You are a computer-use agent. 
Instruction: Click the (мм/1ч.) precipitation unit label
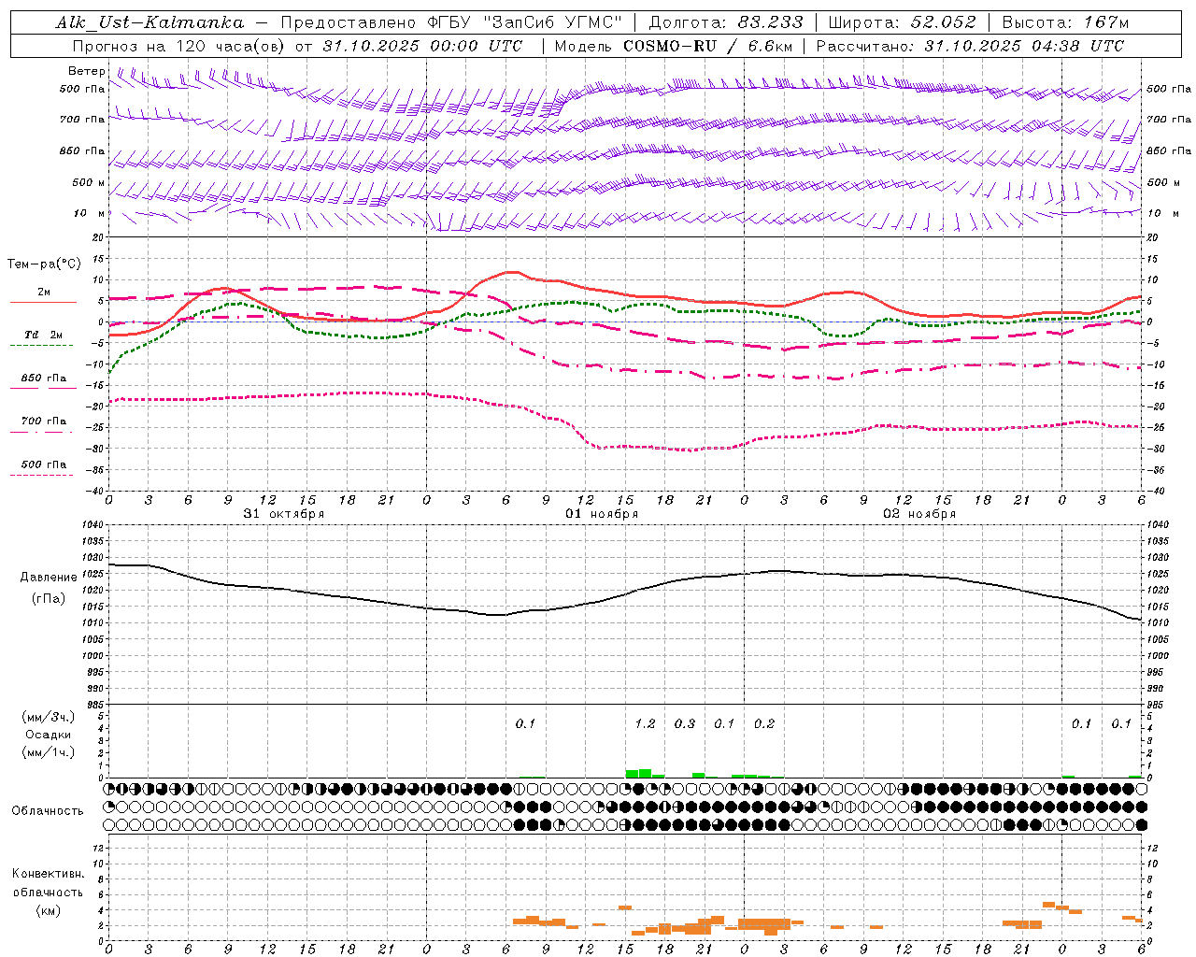[49, 752]
